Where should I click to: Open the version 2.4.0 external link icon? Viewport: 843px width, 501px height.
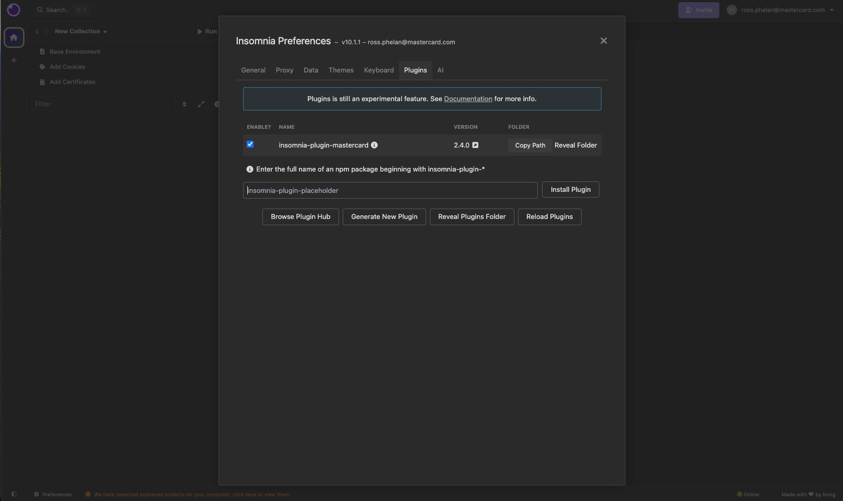point(475,145)
